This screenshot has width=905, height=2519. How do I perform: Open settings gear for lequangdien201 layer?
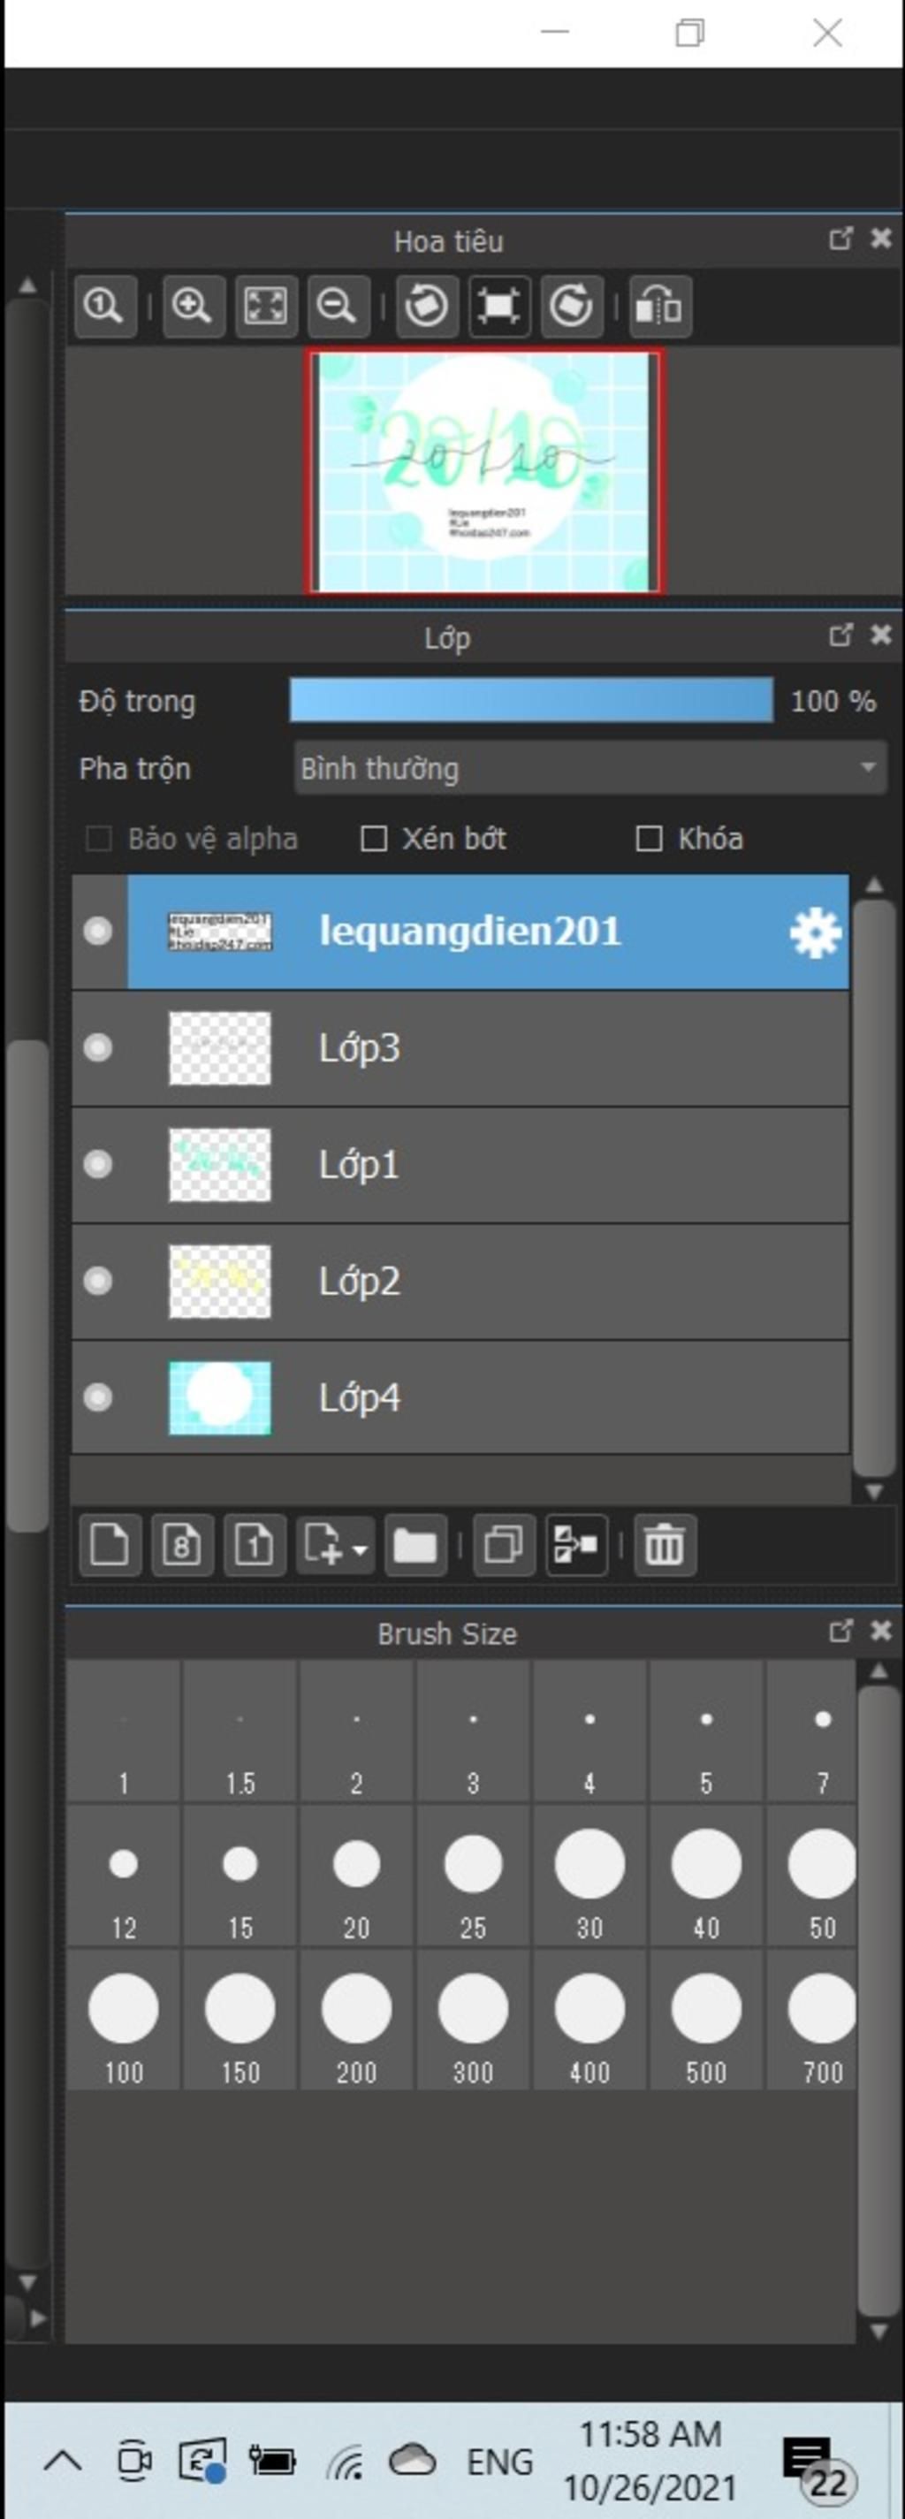click(815, 932)
